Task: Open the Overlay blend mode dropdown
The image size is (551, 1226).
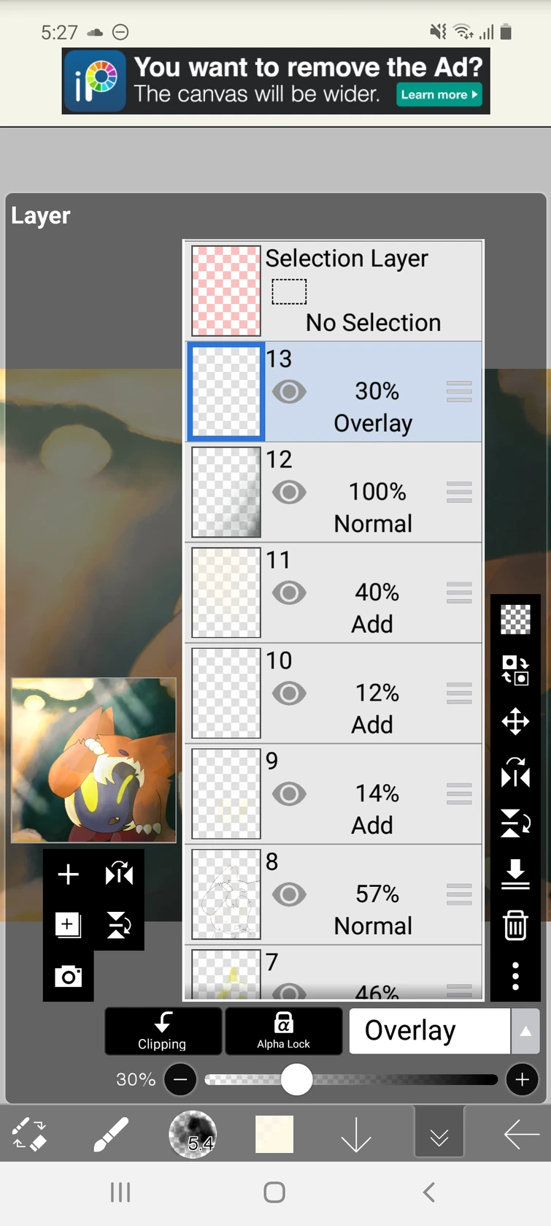Action: (429, 1030)
